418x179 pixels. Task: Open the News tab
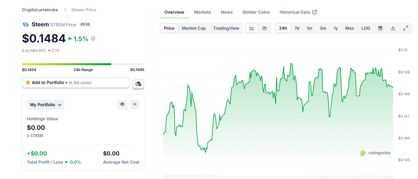[227, 12]
